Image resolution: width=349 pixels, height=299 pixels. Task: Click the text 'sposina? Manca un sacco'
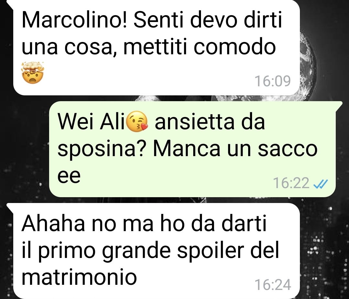(x=187, y=149)
